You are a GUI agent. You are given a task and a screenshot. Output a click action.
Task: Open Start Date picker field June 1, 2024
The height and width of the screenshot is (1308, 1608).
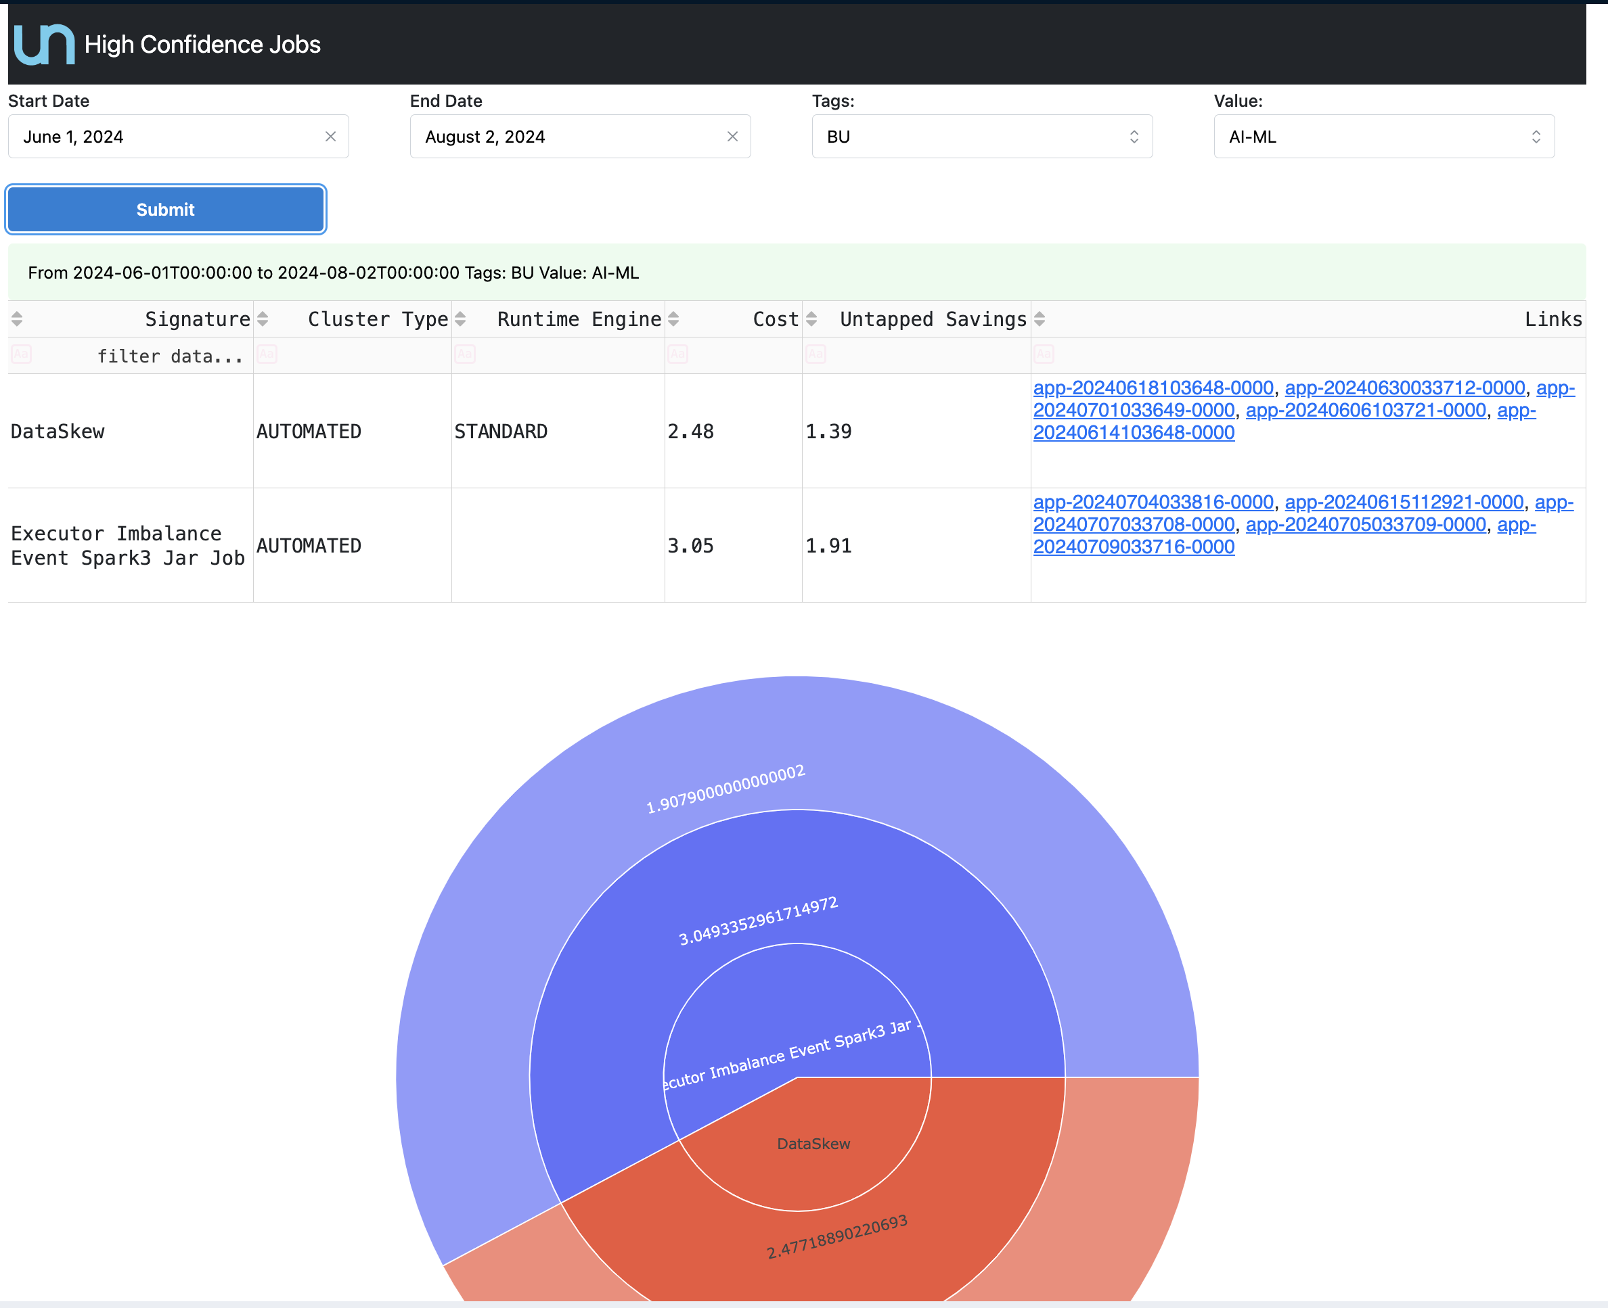[x=166, y=137]
